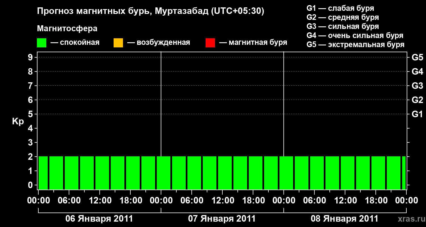426x227 pixels.
Task: Click the G3 right axis label
Action: coord(417,86)
